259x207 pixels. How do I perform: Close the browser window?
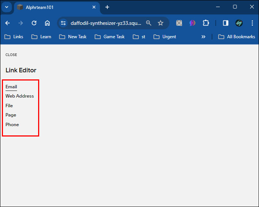(252, 7)
